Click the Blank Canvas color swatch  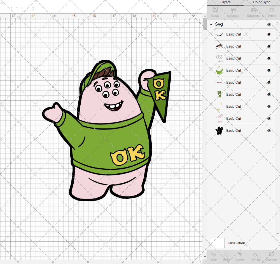217,243
